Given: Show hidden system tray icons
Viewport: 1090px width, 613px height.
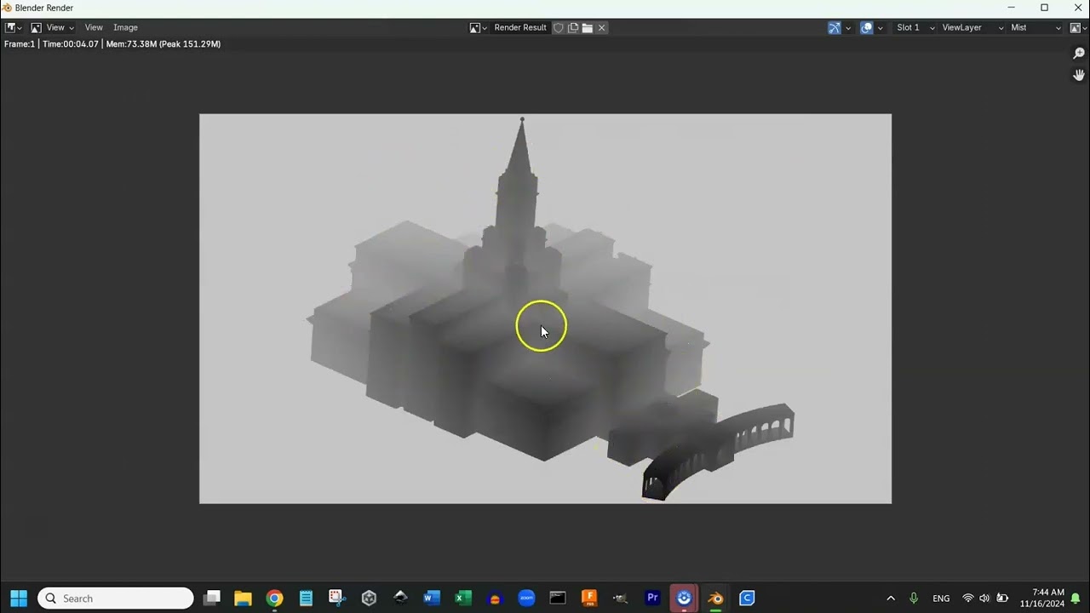Looking at the screenshot, I should click(x=891, y=598).
